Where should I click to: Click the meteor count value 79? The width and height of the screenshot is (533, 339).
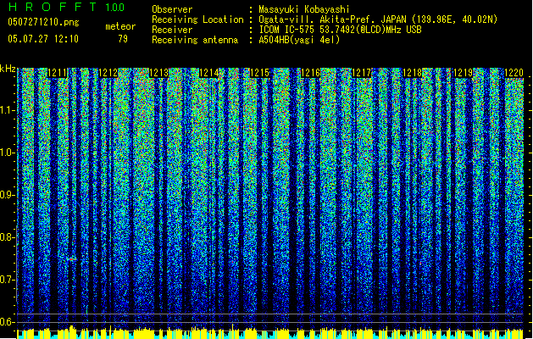tap(123, 39)
